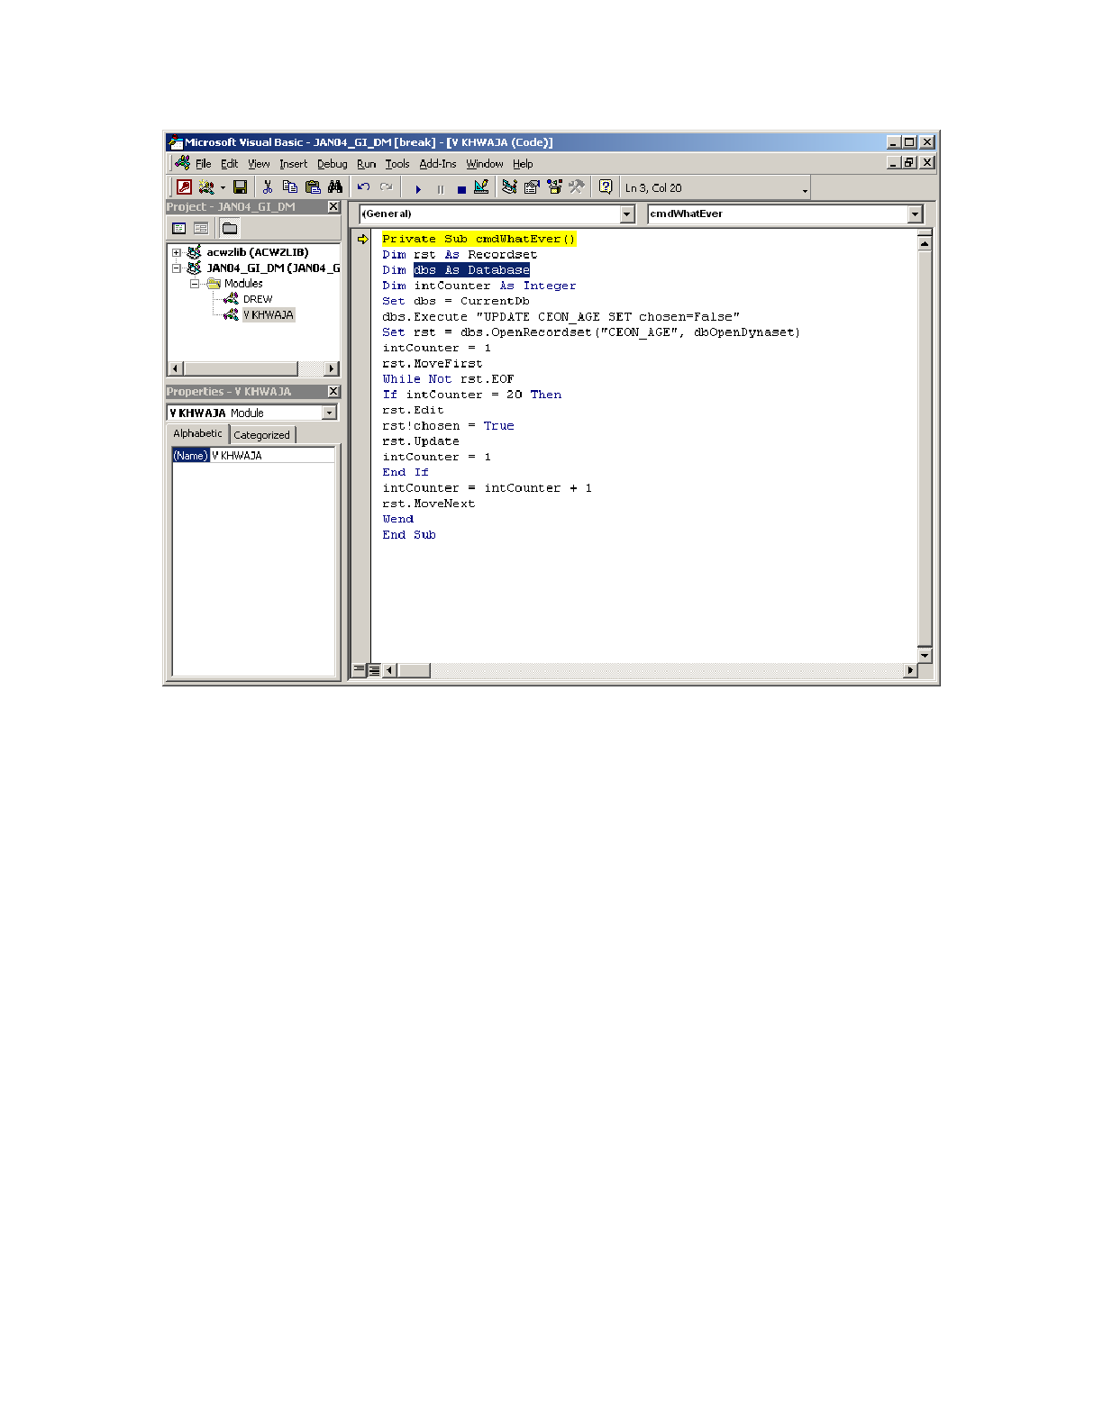Viewport: 1103px width, 1426px height.
Task: Click Procedure View button at bottom-left
Action: tap(360, 669)
